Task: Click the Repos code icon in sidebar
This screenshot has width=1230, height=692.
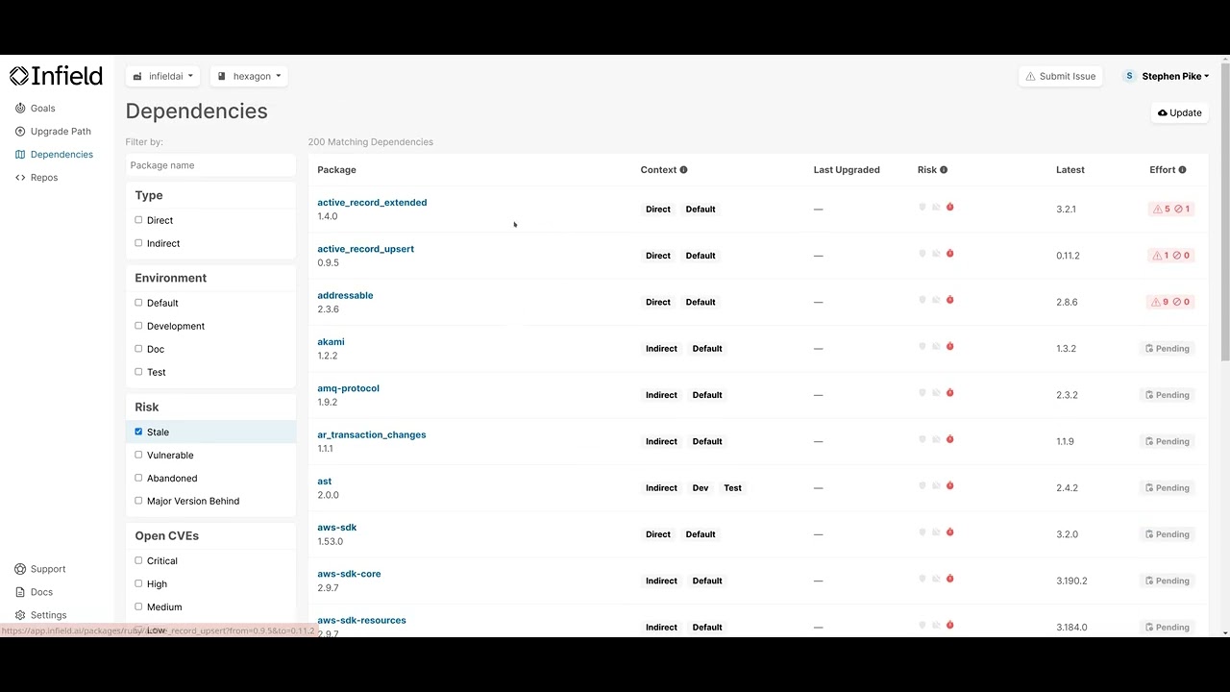Action: (20, 178)
